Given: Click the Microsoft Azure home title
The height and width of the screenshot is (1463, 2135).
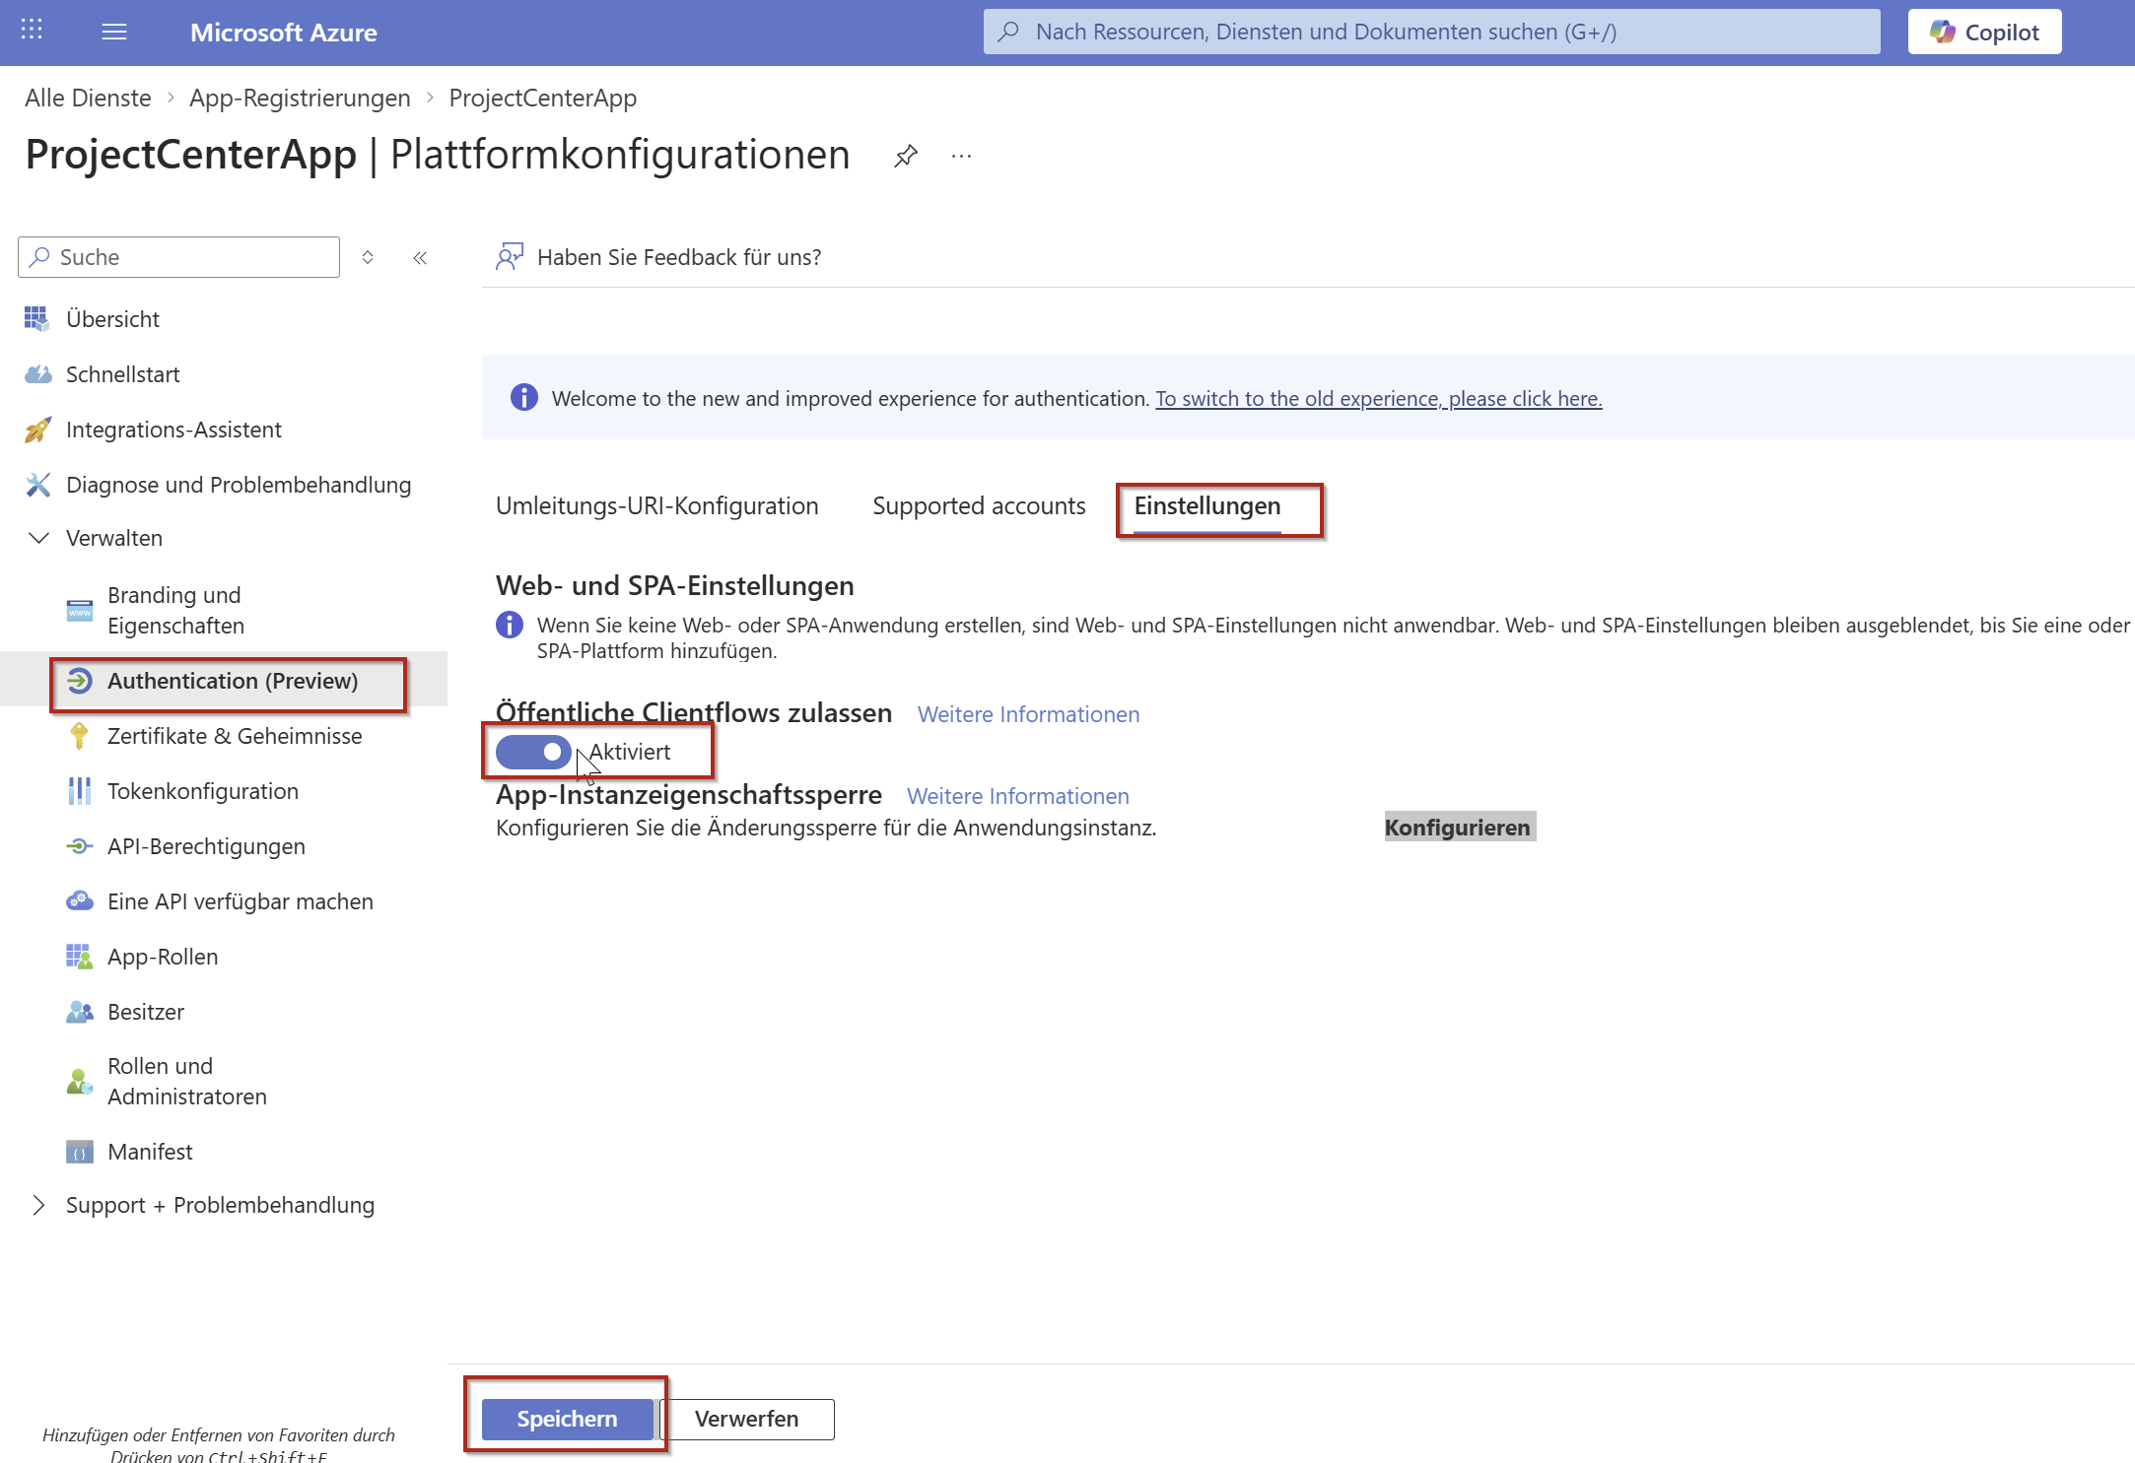Looking at the screenshot, I should pos(284,33).
